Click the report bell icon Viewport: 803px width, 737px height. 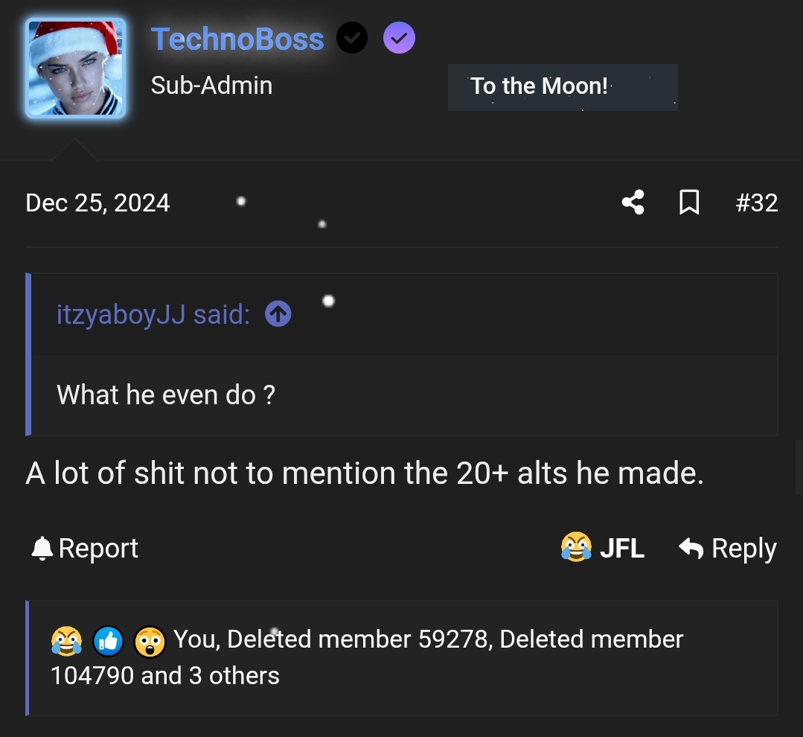click(42, 549)
